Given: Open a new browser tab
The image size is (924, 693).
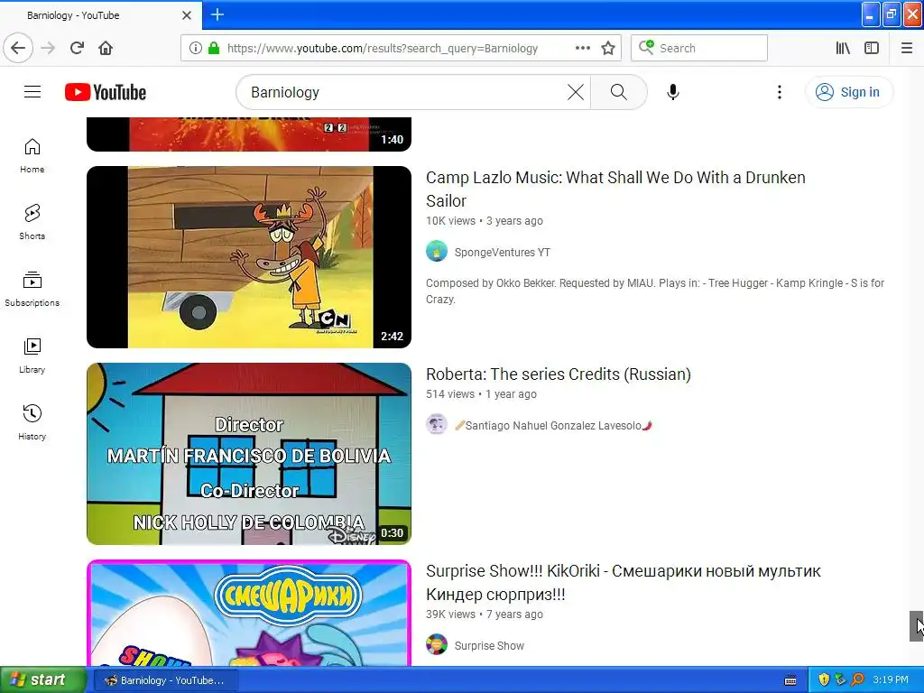Looking at the screenshot, I should 217,14.
